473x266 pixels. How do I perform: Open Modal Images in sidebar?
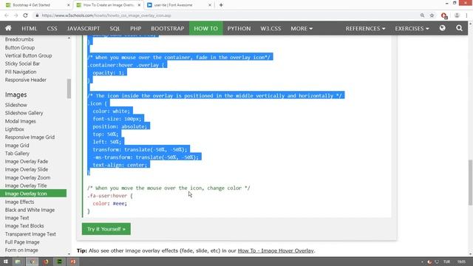(20, 121)
